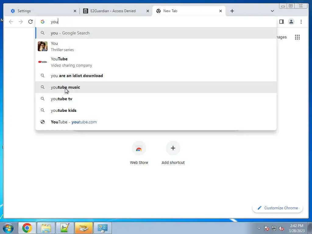This screenshot has height=234, width=312.
Task: Open Google apps grid
Action: 297,37
